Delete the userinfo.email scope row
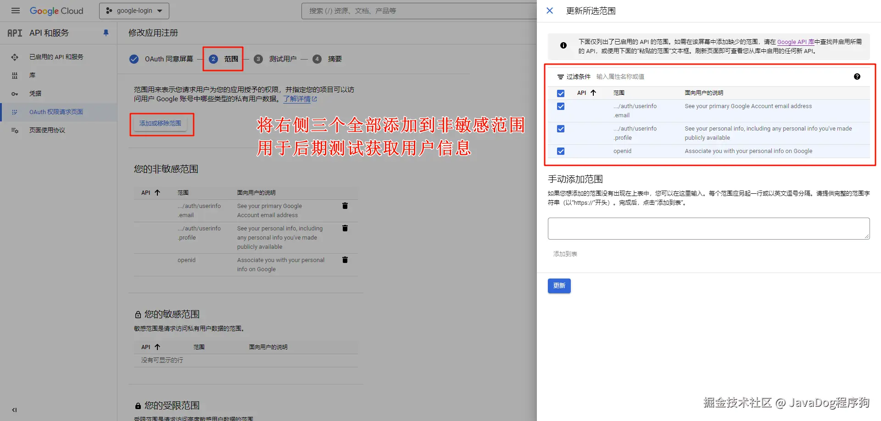Image resolution: width=881 pixels, height=421 pixels. pos(345,206)
